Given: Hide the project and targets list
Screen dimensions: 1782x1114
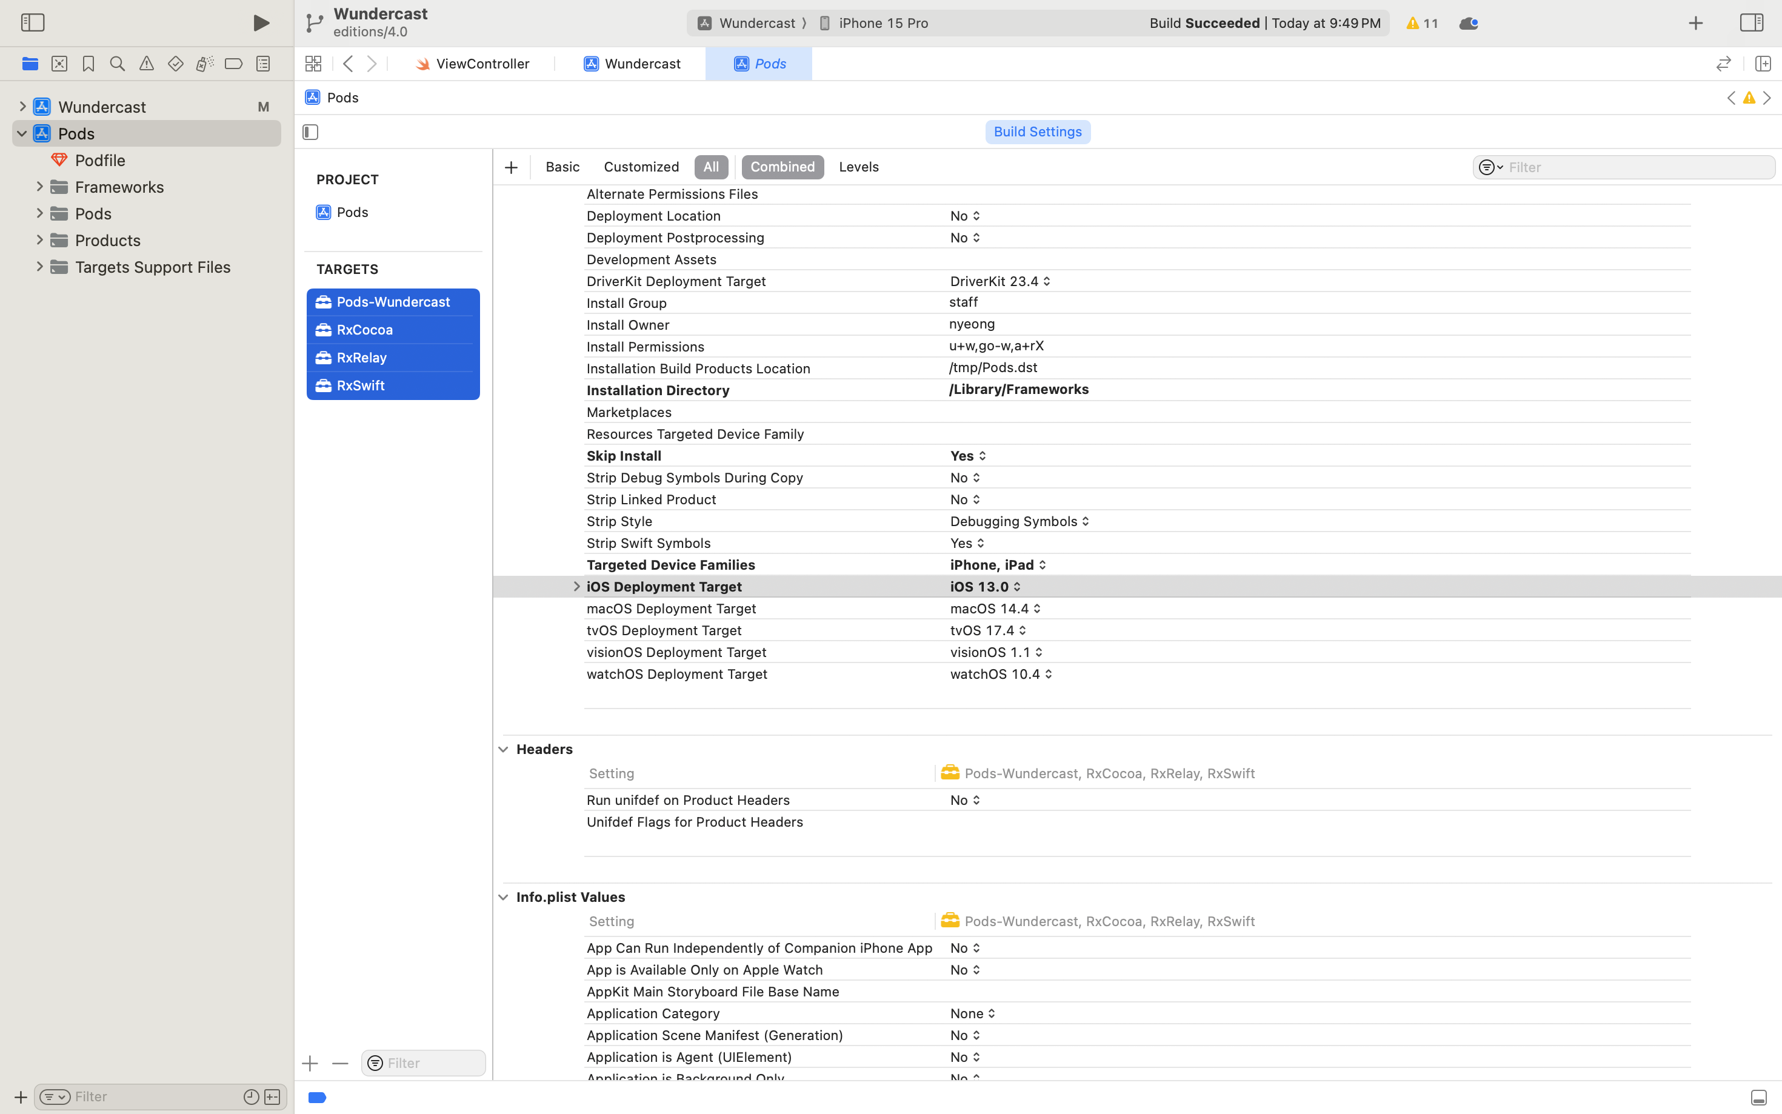Looking at the screenshot, I should (x=310, y=133).
